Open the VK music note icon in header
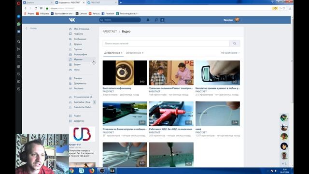 click(156, 20)
